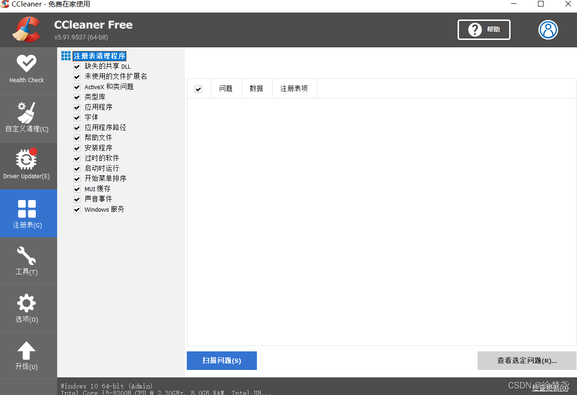Click the Windows 10 64-bit (Admin) system info text
Viewport: 577px width, 395px height.
(107, 386)
